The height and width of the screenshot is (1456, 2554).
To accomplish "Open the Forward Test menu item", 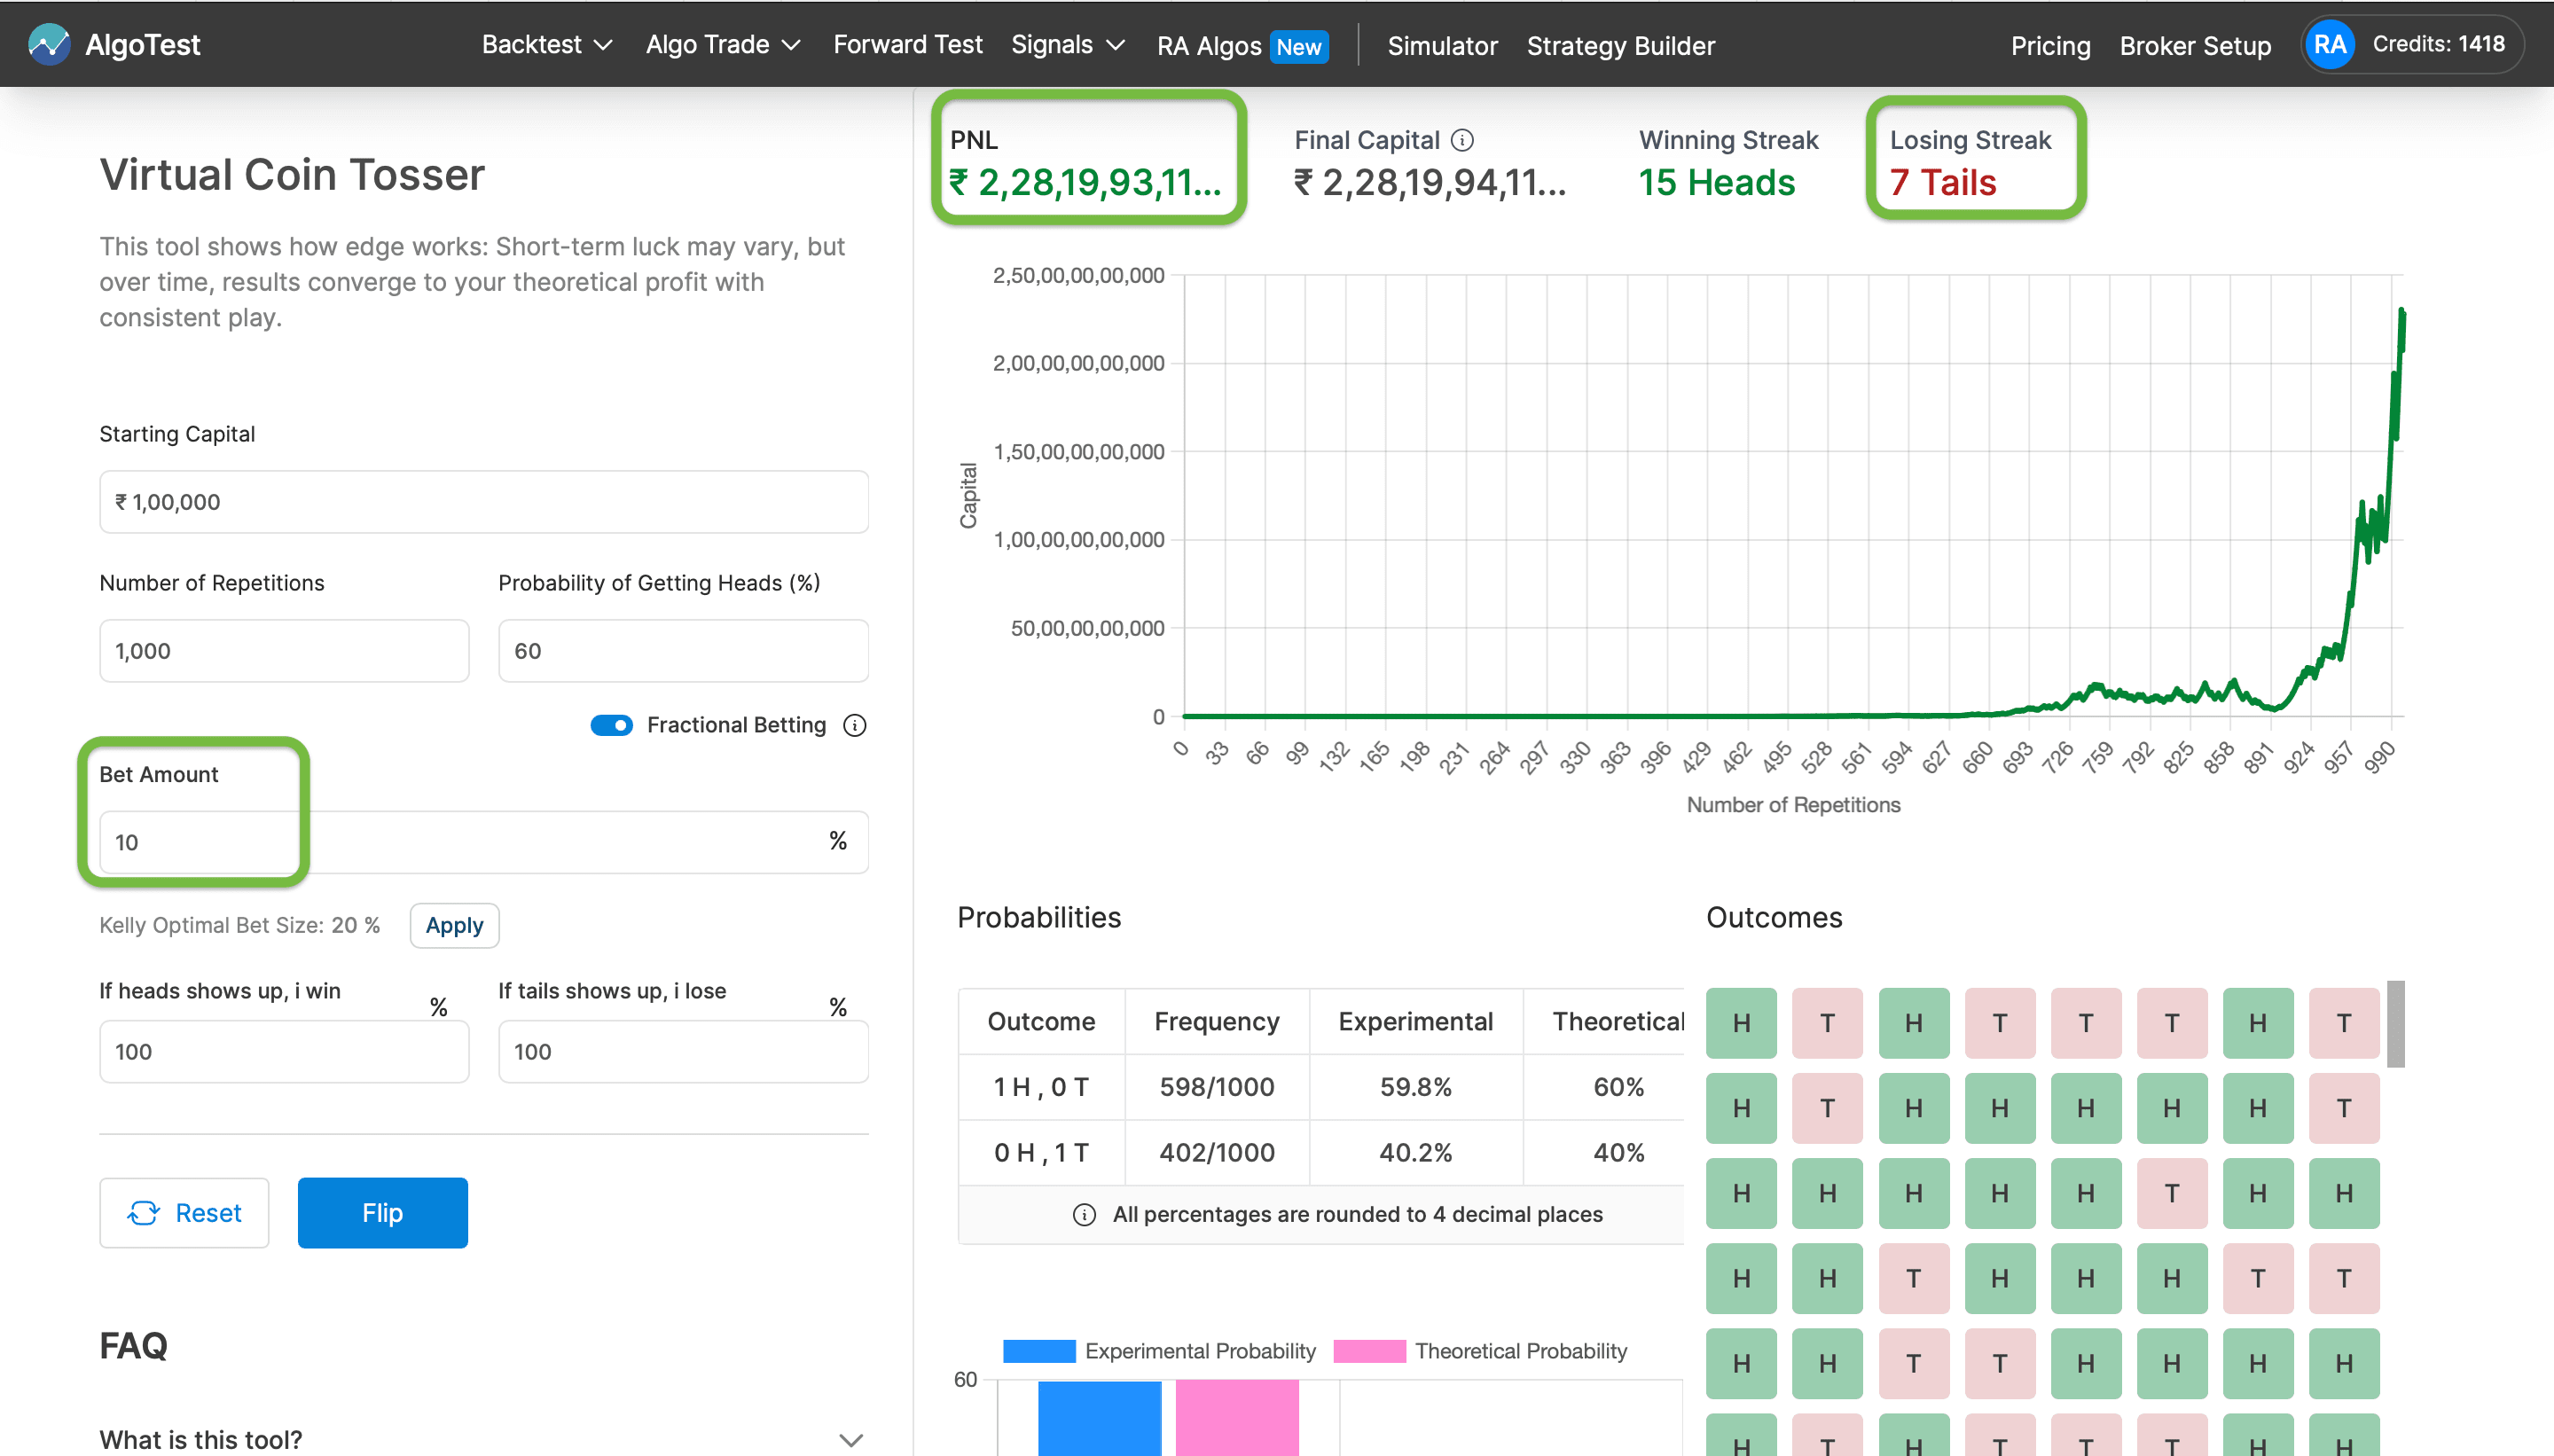I will 907,45.
